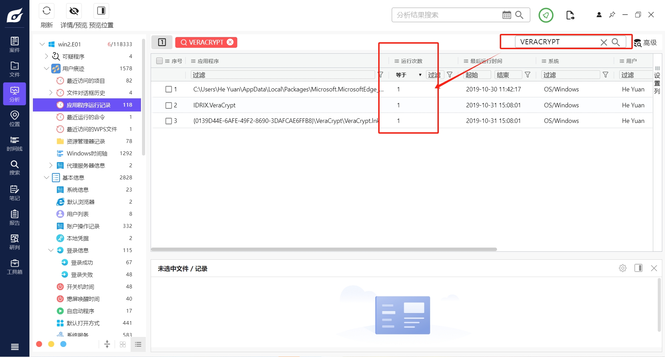Open the 等于 comparison dropdown
665x357 pixels.
[408, 75]
